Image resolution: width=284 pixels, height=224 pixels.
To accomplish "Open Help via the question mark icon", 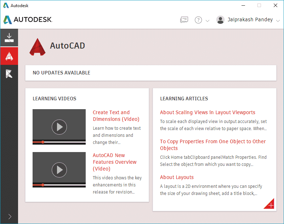I will 198,20.
